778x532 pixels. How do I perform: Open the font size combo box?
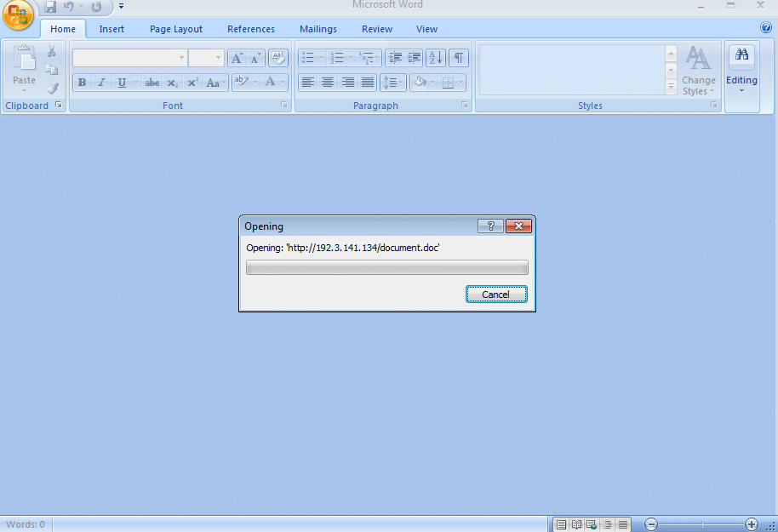click(206, 58)
